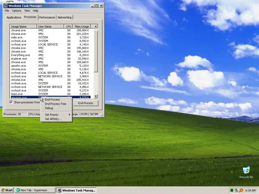Open the View menu
The width and height of the screenshot is (259, 194).
click(x=27, y=11)
